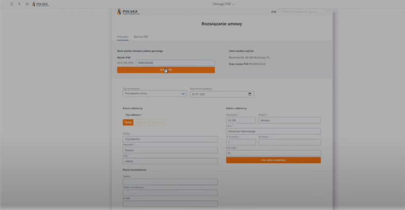
Task: Click the Adres odbiorcy section heading
Action: pos(236,108)
